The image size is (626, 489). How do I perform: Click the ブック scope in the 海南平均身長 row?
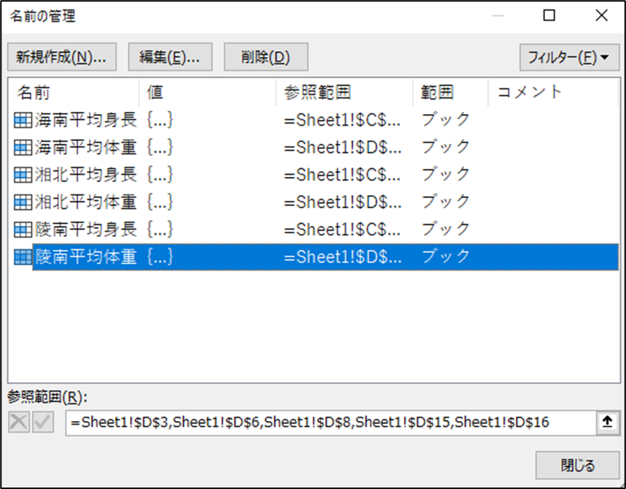446,121
